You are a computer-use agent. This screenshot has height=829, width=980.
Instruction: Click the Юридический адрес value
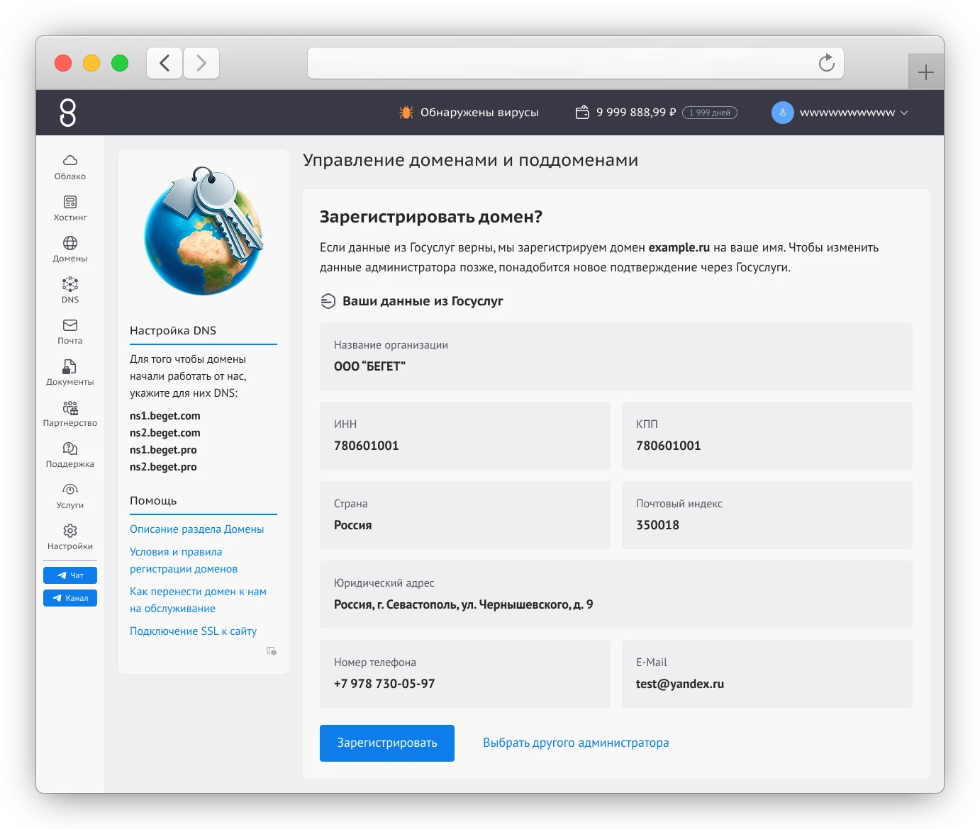point(464,604)
